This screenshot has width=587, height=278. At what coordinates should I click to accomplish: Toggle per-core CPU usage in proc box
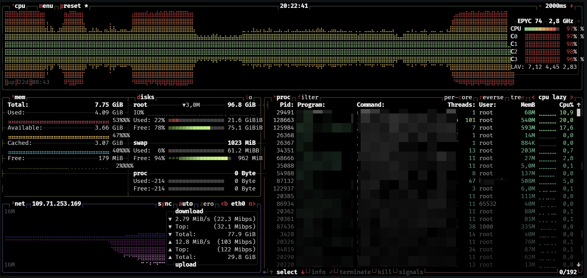pyautogui.click(x=458, y=97)
